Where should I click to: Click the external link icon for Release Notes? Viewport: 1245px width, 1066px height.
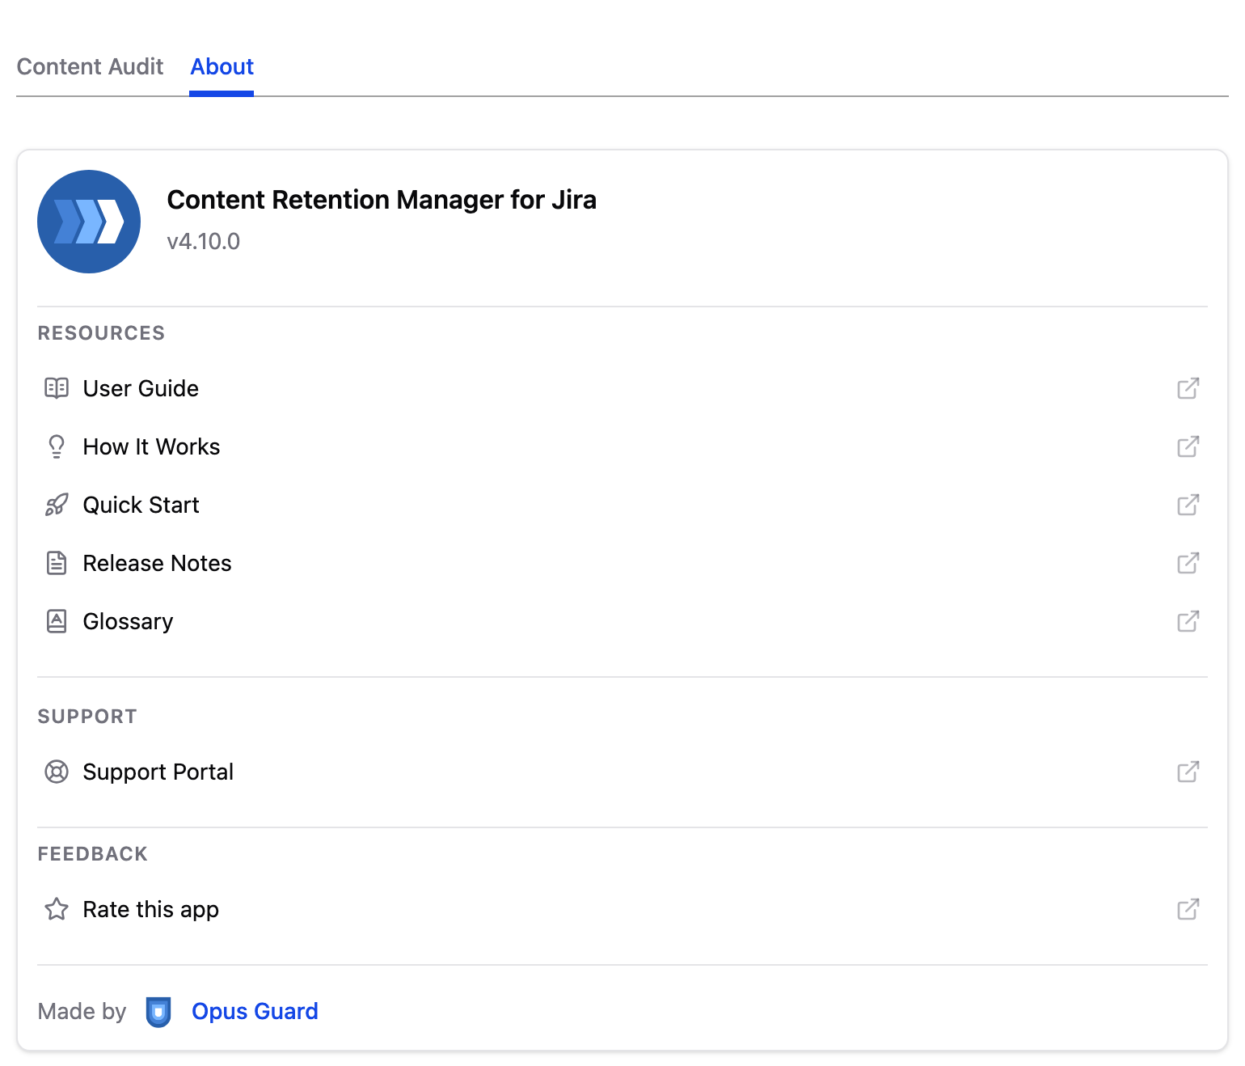tap(1188, 563)
